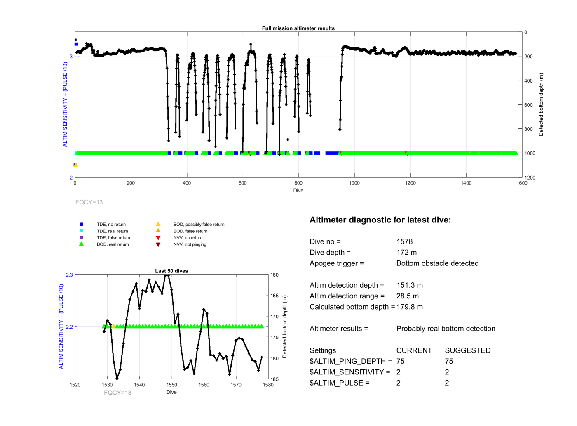Click the 800 tick on the top chart's depth axis
This screenshot has height=426, width=577.
(x=528, y=129)
